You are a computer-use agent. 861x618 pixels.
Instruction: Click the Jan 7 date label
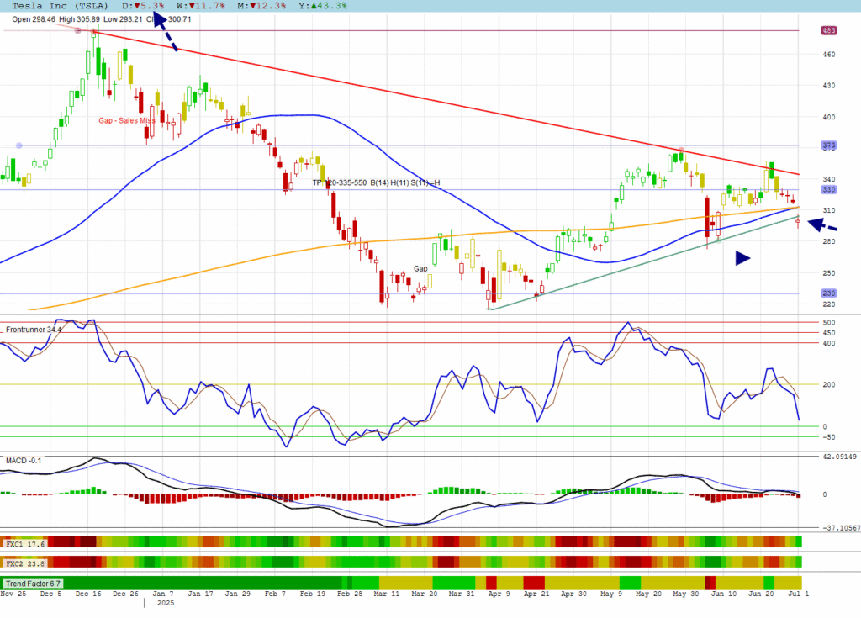(163, 594)
